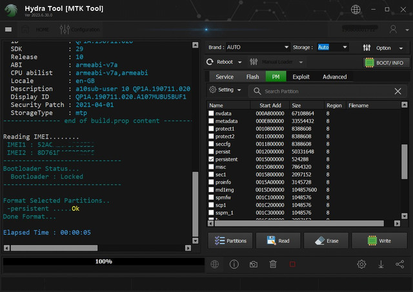
Task: Expand the Option dropdown arrow
Action: [401, 48]
